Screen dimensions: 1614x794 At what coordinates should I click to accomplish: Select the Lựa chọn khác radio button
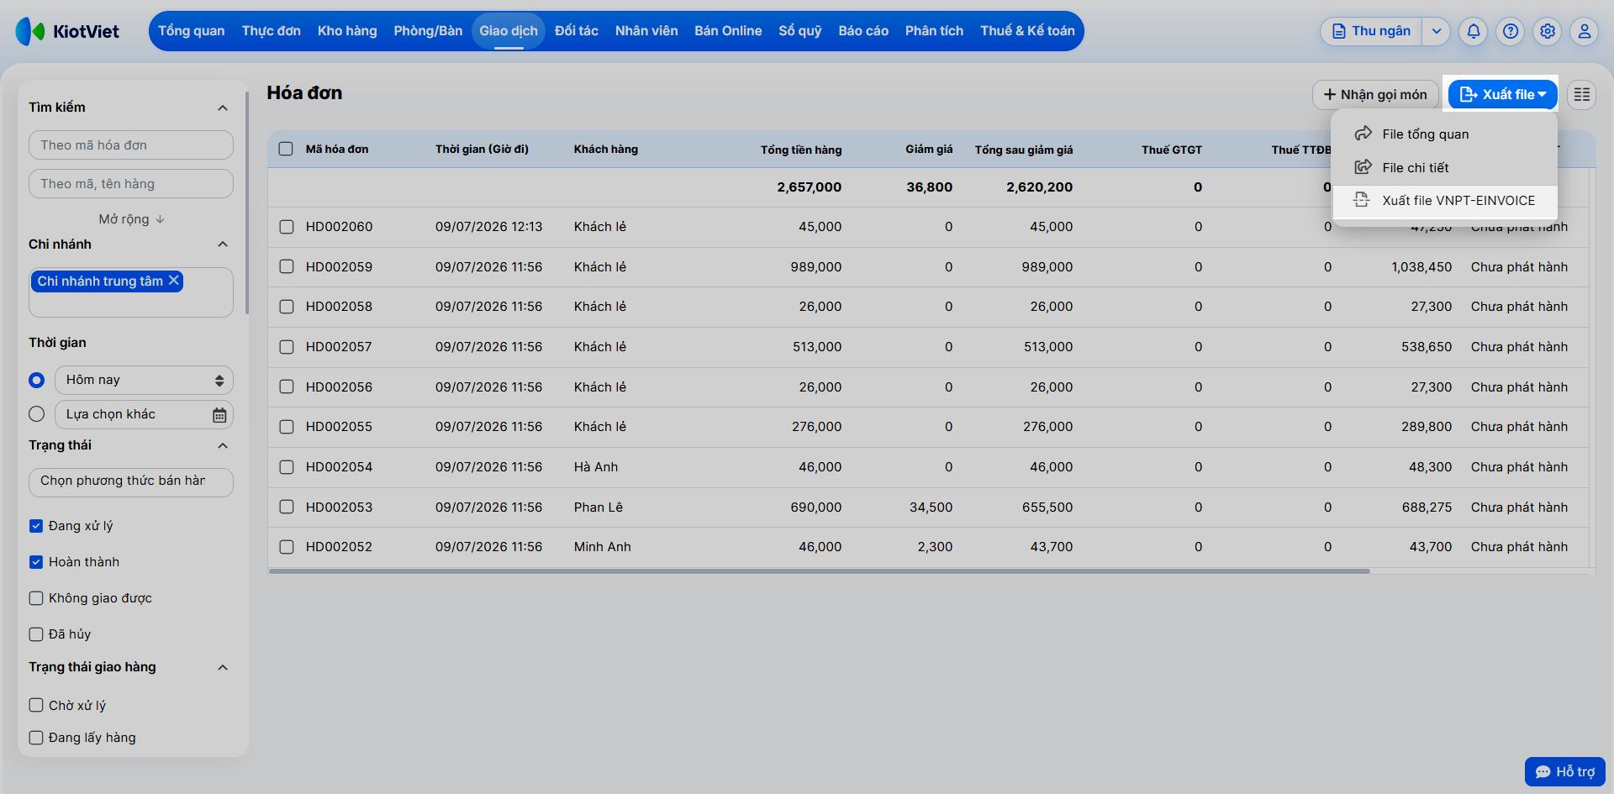pyautogui.click(x=37, y=414)
